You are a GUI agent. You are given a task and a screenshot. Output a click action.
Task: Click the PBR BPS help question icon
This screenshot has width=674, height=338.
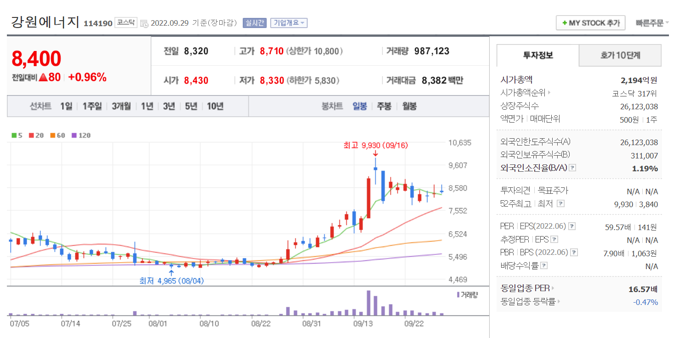tap(574, 252)
